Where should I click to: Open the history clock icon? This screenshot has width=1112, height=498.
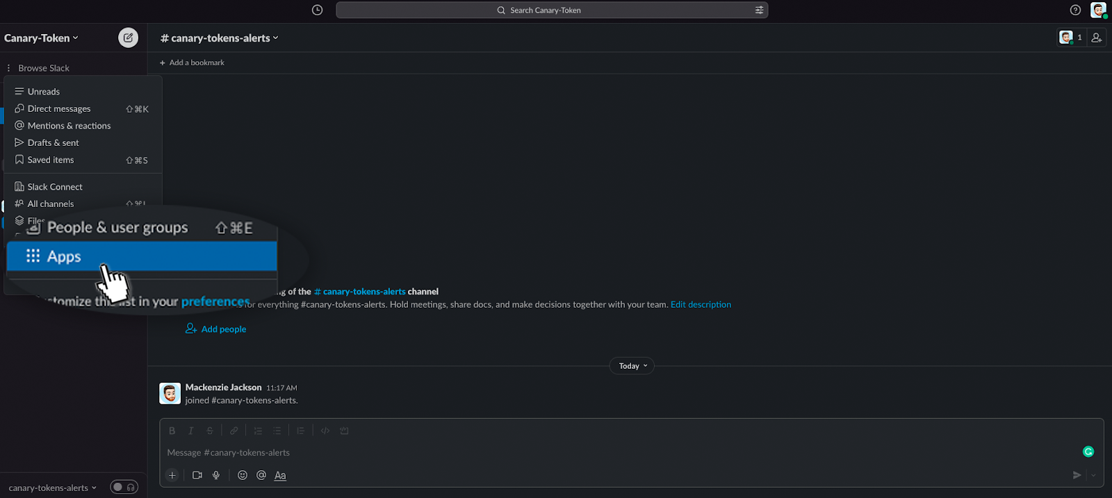pyautogui.click(x=317, y=10)
